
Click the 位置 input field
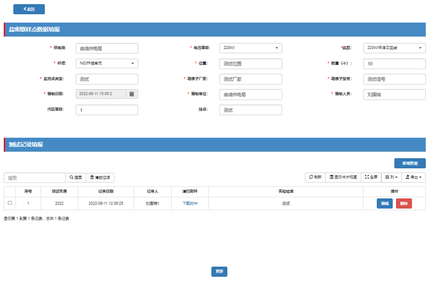coord(251,64)
